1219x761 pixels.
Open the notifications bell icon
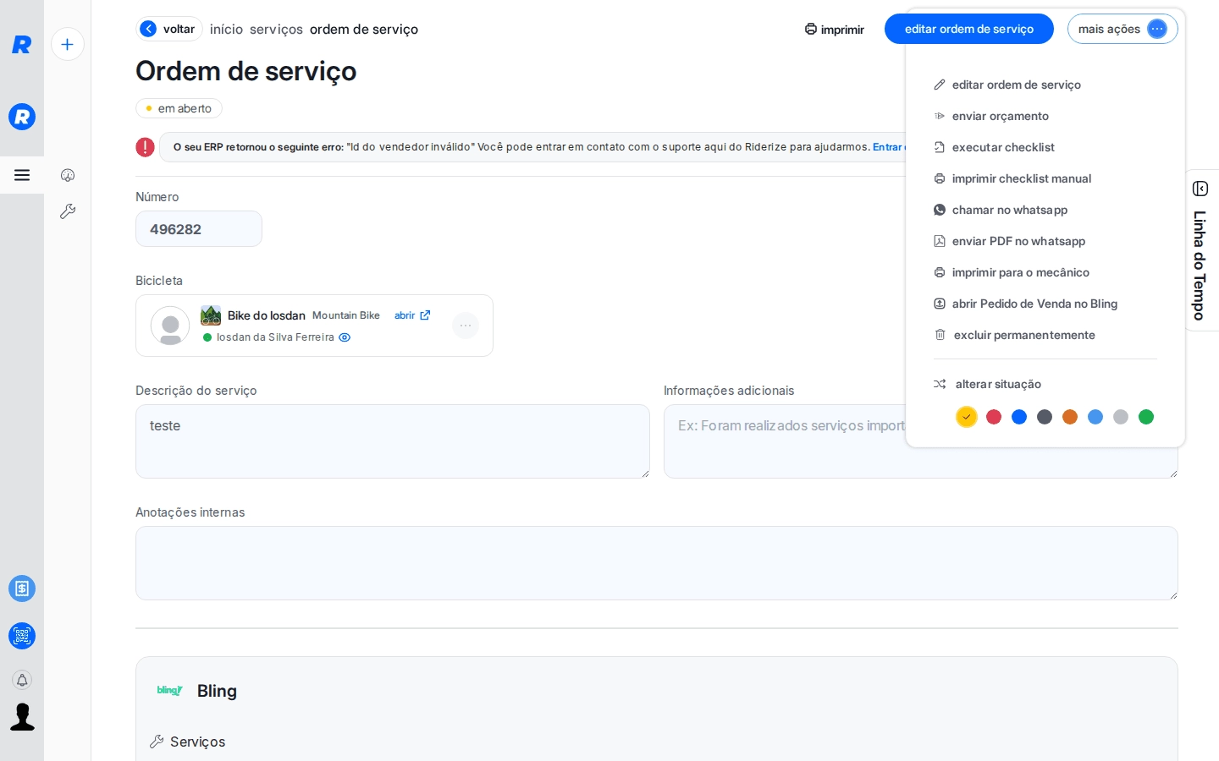tap(22, 680)
